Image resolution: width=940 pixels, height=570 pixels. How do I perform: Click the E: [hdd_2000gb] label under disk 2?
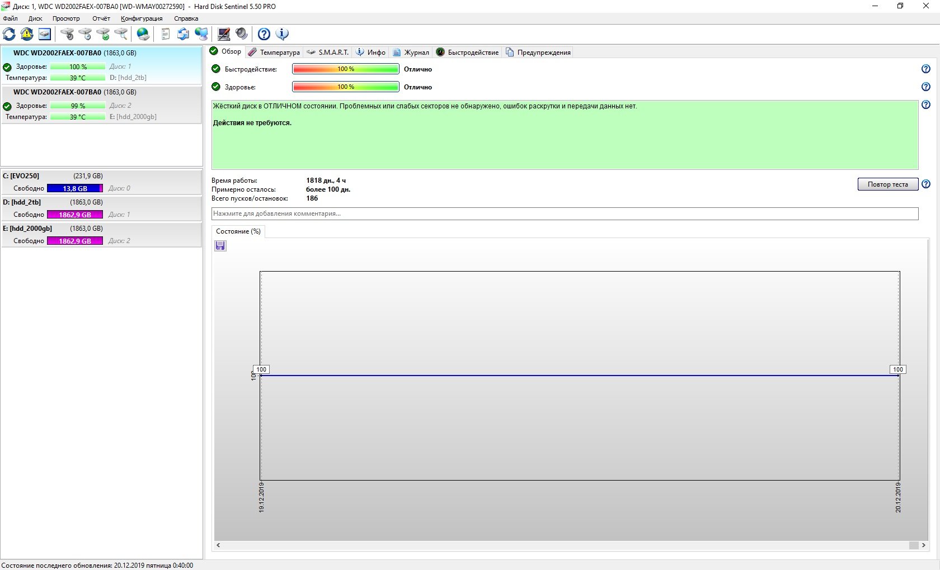click(133, 117)
